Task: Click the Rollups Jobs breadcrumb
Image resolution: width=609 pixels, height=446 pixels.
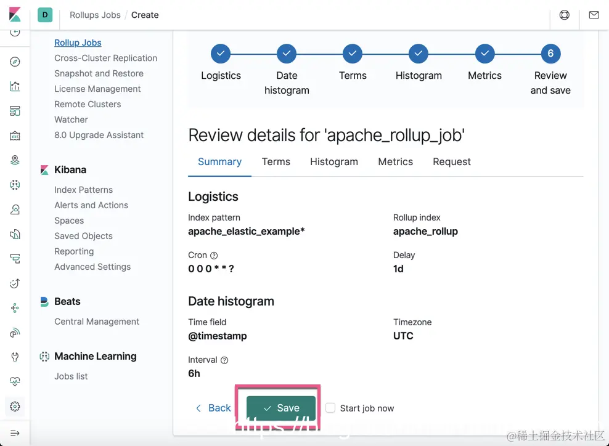Action: [x=95, y=15]
